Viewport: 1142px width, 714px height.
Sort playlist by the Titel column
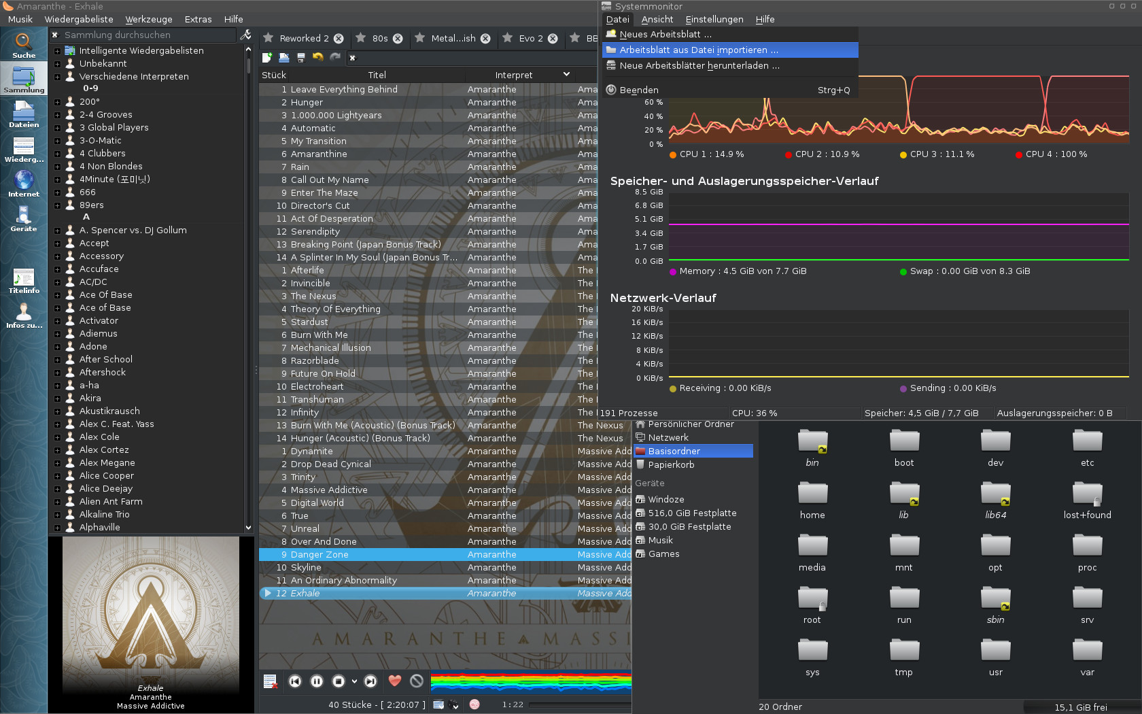[x=377, y=75]
